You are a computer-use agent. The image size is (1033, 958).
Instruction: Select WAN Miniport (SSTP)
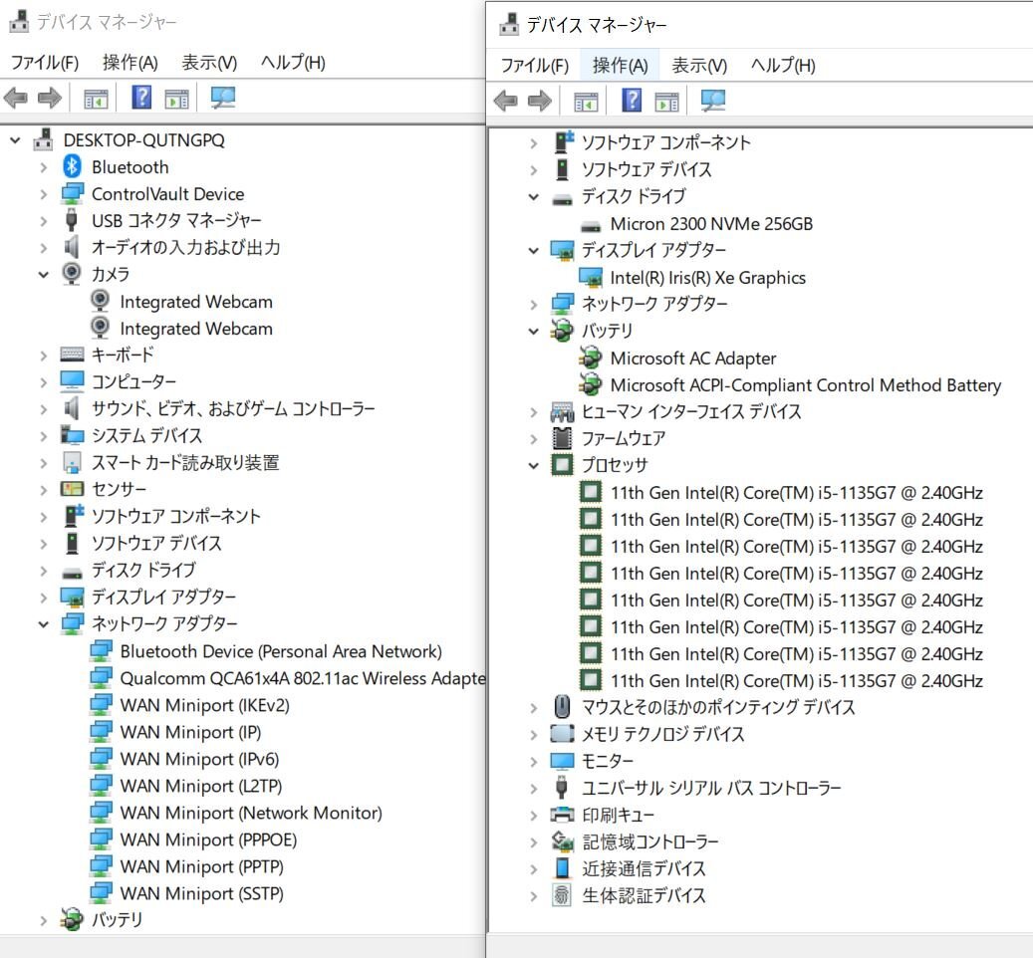pyautogui.click(x=201, y=893)
